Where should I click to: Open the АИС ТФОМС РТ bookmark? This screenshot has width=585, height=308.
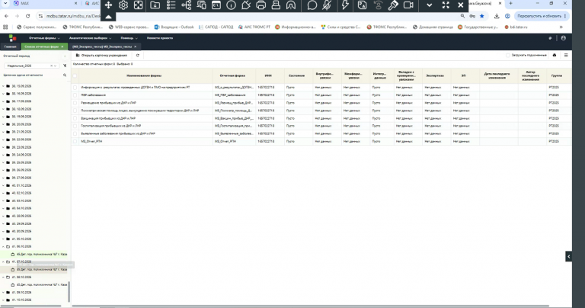point(254,27)
